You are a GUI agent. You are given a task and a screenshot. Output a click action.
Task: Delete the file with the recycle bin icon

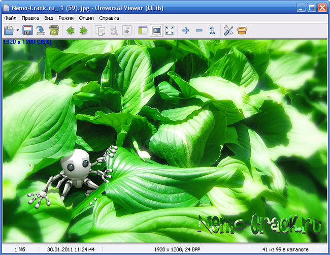click(x=54, y=30)
